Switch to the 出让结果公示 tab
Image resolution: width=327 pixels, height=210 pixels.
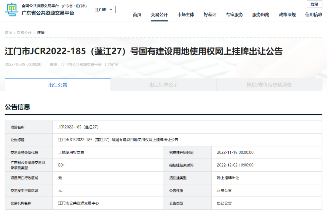coord(163,85)
